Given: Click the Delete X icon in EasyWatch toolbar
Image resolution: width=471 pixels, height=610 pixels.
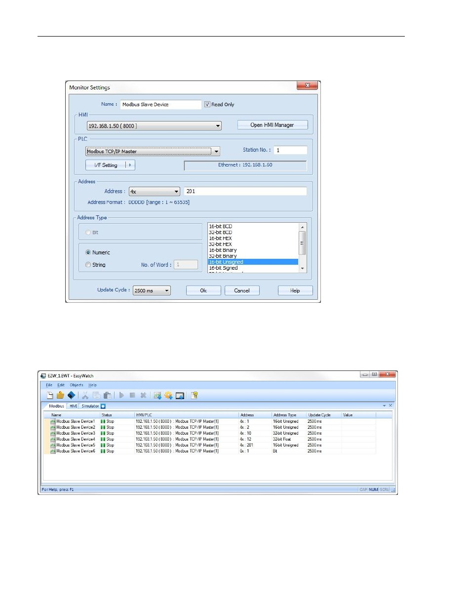Looking at the screenshot, I should coord(143,395).
